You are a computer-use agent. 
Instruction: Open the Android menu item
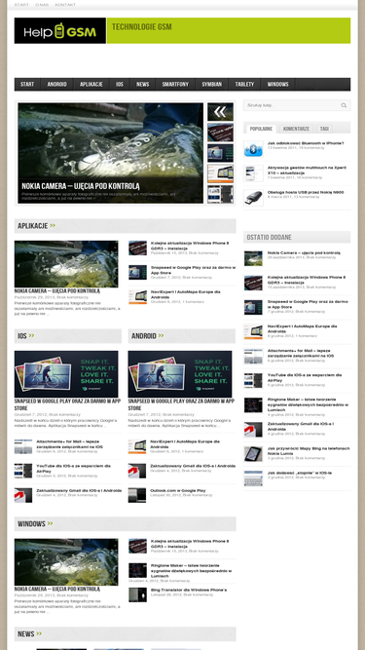click(57, 84)
